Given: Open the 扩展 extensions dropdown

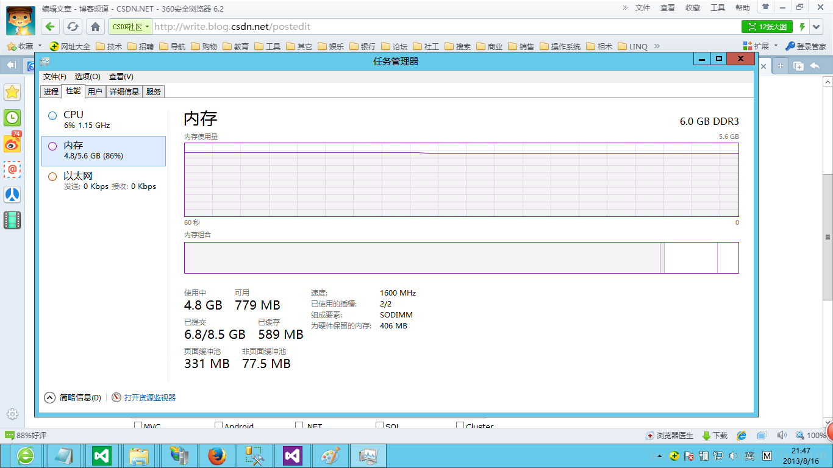Looking at the screenshot, I should (x=760, y=46).
